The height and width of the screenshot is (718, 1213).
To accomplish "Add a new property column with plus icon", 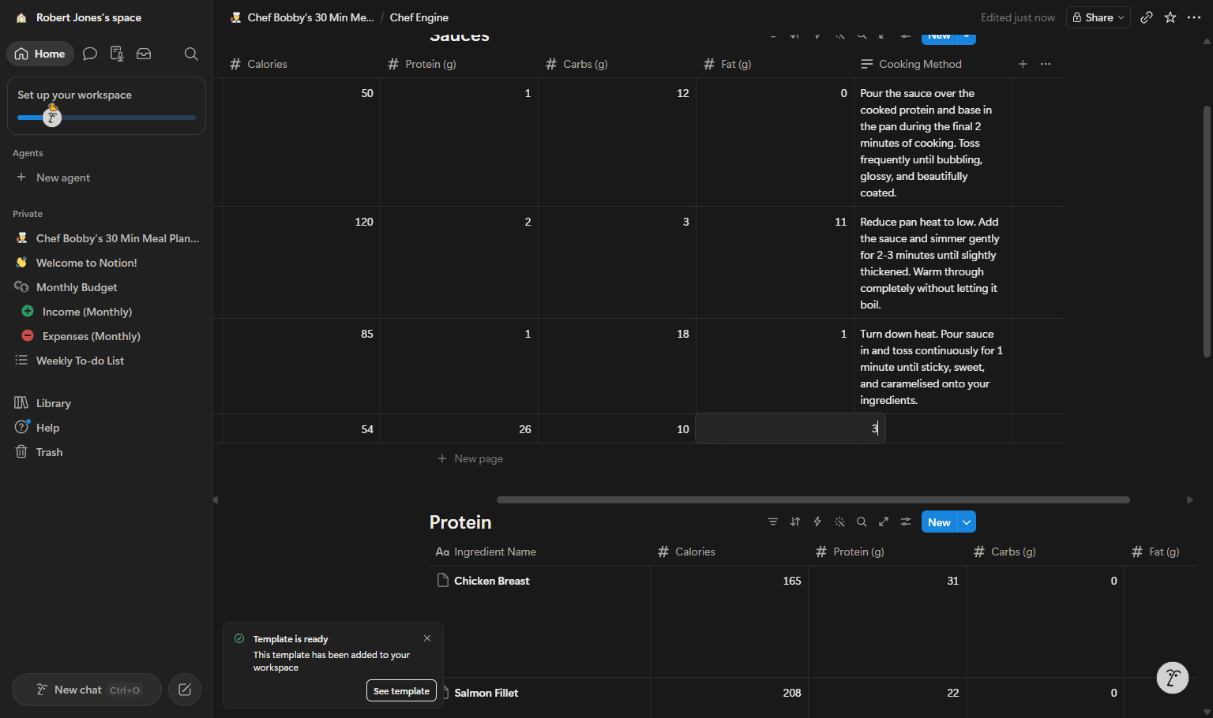I will click(x=1023, y=64).
